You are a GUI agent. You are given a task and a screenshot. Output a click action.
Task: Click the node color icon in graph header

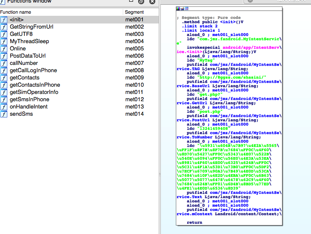[x=178, y=9]
